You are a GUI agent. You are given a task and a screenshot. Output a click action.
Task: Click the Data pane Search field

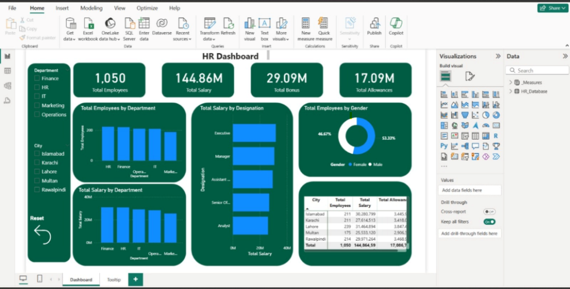(537, 71)
